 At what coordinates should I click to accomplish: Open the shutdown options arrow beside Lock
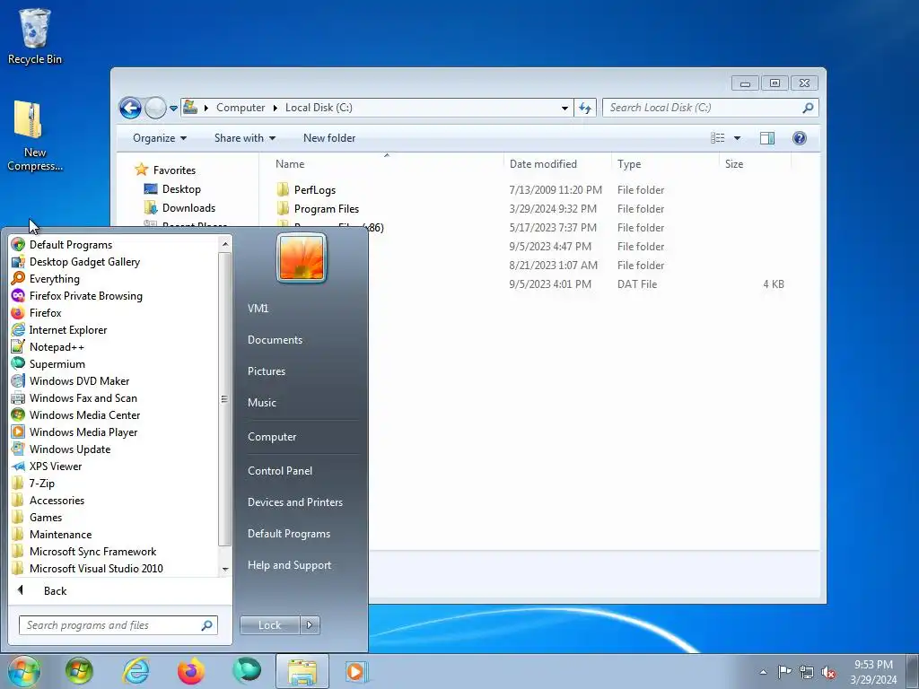tap(310, 624)
